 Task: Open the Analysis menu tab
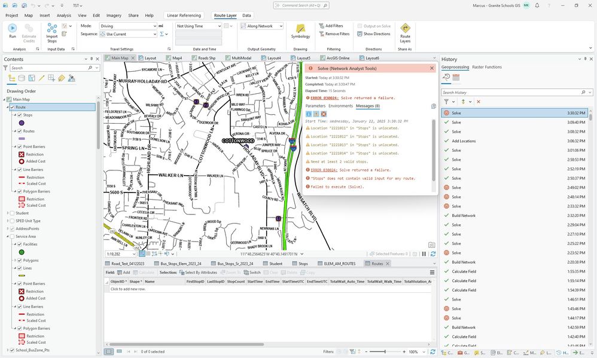click(x=63, y=15)
